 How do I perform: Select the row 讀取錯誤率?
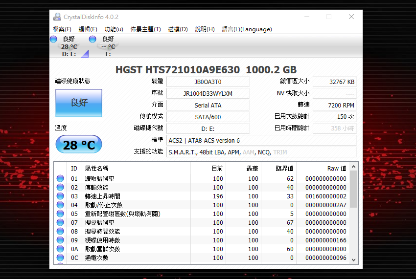click(x=202, y=178)
